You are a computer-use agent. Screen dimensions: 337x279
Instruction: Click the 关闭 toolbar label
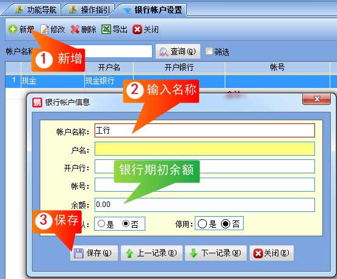click(151, 29)
